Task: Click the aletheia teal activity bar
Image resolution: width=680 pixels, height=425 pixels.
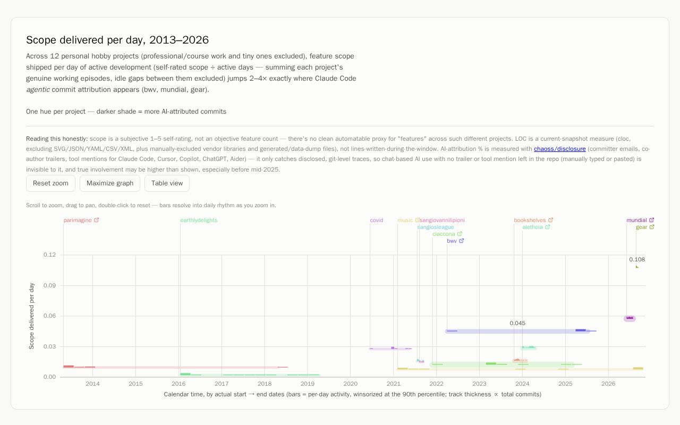Action: pos(528,348)
